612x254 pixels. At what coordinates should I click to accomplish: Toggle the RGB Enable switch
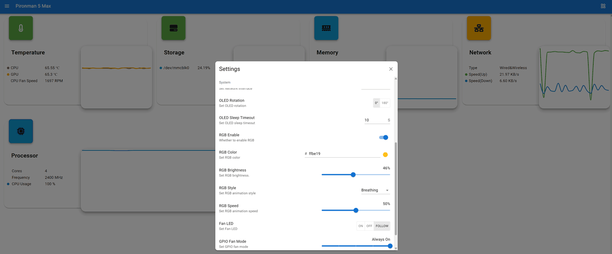click(x=384, y=137)
